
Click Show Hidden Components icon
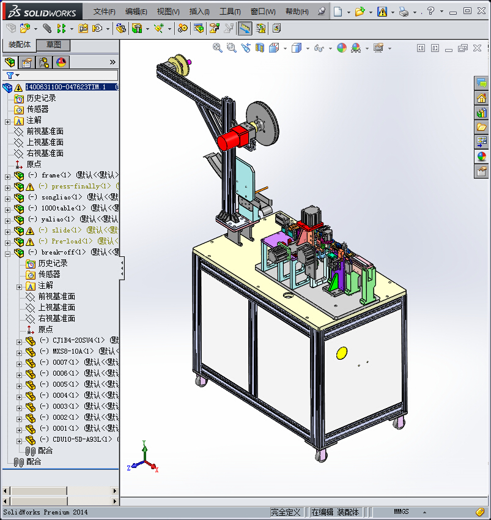pyautogui.click(x=120, y=29)
